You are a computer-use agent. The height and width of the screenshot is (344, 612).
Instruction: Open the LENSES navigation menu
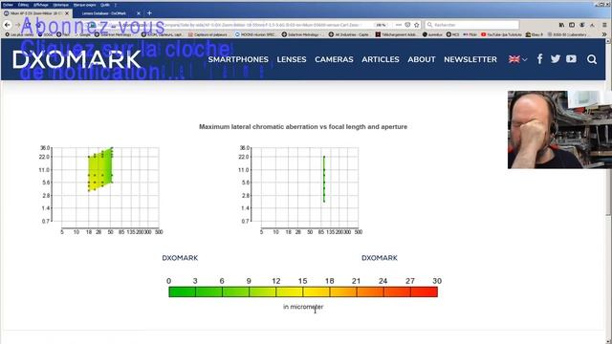coord(292,59)
